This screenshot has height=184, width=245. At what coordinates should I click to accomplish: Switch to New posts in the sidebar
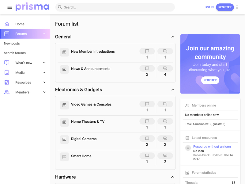(12, 43)
